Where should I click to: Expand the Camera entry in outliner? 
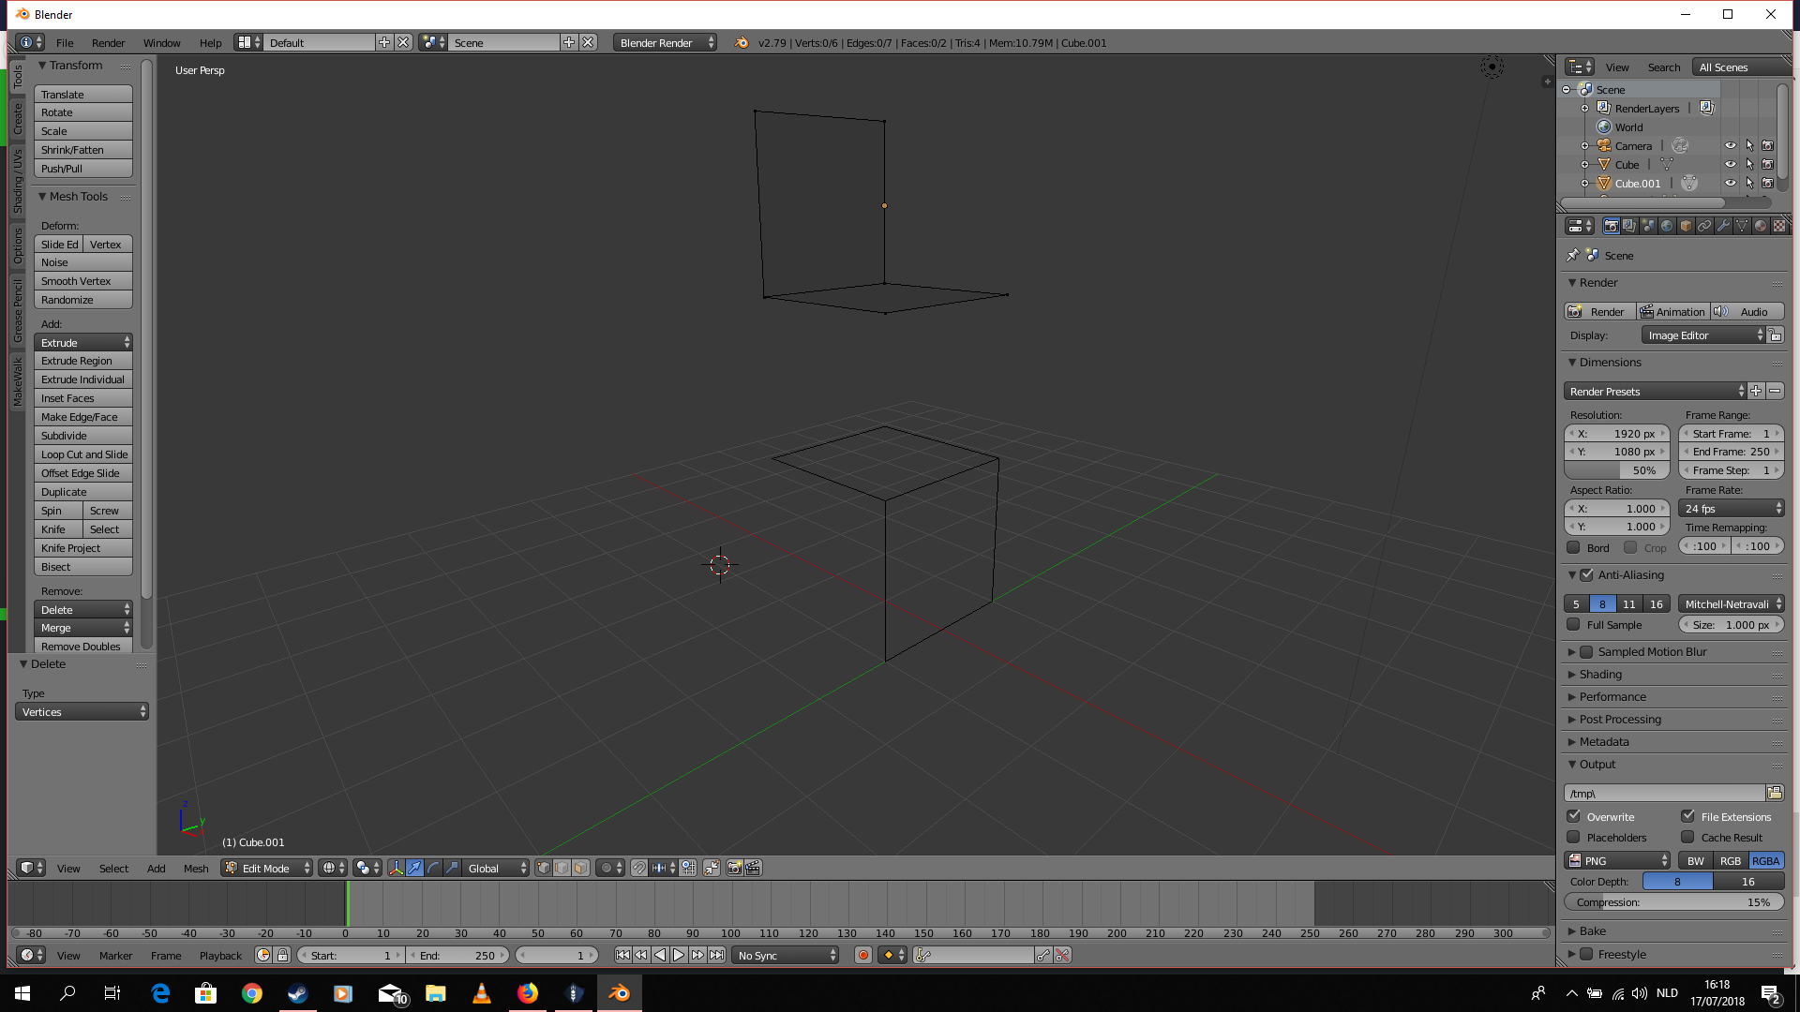(1585, 145)
